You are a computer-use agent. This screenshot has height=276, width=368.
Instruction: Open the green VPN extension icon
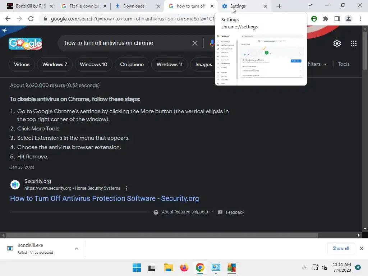click(x=314, y=19)
